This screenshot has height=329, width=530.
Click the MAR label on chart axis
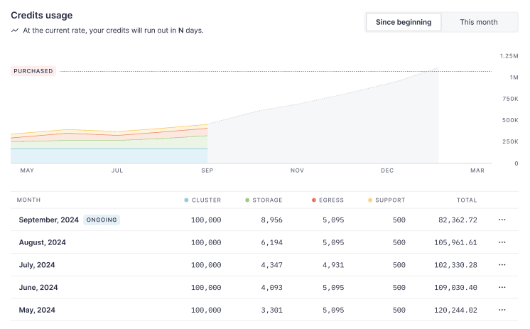(477, 171)
